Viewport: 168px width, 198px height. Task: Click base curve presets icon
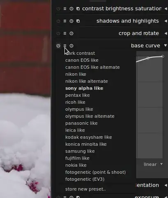(65, 46)
